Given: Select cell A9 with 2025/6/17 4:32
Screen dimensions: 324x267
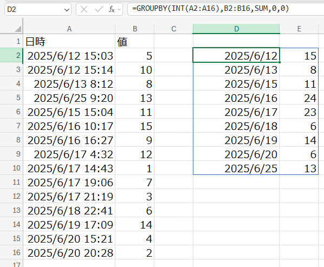Looking at the screenshot, I should pos(69,154).
